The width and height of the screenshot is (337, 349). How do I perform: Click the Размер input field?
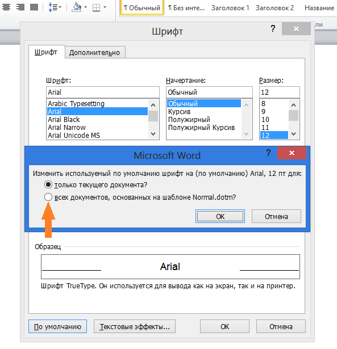tap(280, 92)
